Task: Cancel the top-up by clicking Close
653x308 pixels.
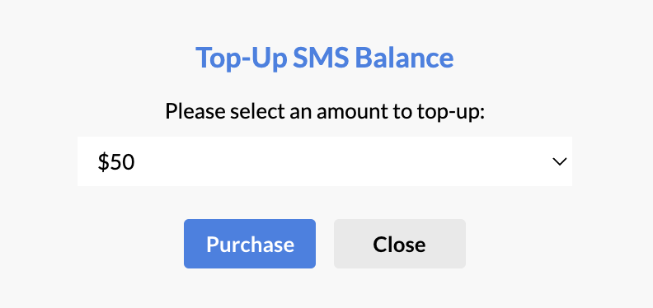Action: coord(399,244)
